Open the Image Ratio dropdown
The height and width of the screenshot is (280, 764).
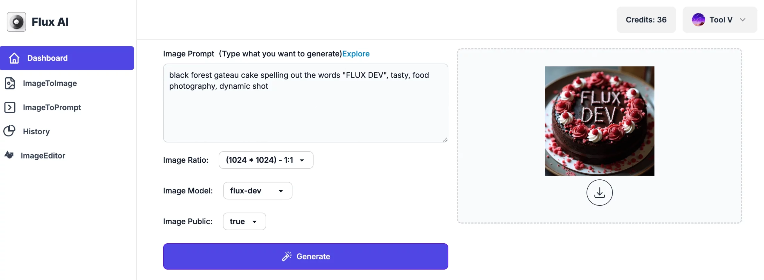click(266, 160)
